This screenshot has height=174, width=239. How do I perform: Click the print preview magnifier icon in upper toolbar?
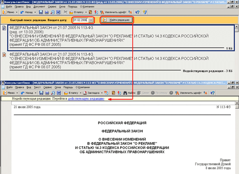[52, 12]
